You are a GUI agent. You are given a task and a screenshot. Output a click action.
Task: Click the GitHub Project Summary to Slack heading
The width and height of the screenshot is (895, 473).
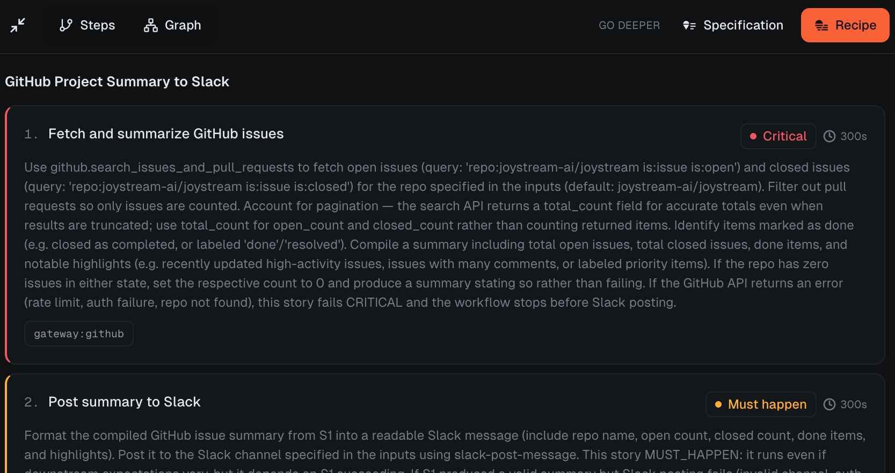tap(117, 82)
